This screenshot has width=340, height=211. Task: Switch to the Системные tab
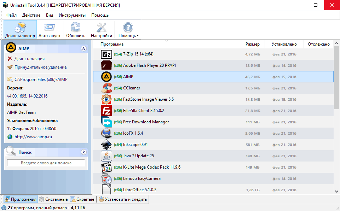(53, 199)
